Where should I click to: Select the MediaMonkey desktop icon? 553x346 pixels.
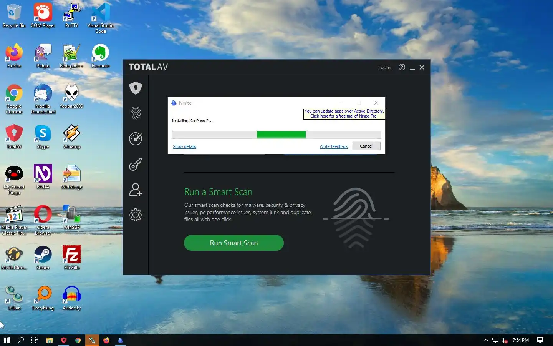coord(14,258)
